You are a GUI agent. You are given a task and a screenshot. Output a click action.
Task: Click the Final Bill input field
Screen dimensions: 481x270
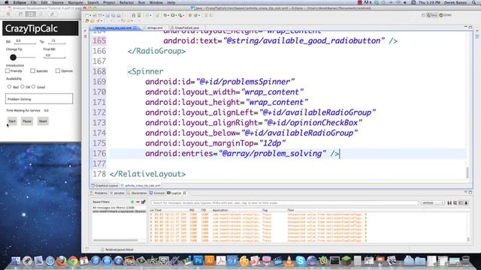click(55, 55)
